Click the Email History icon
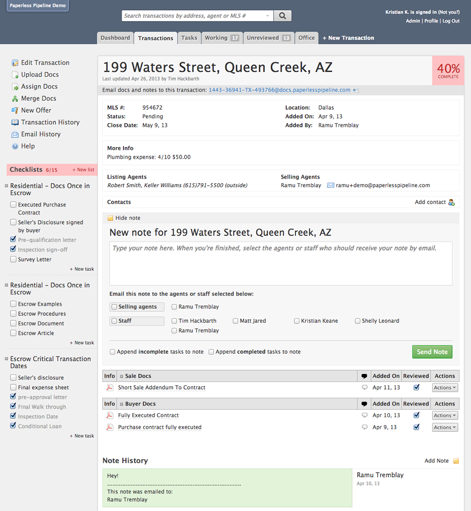Viewport: 471px width, 511px height. click(15, 134)
